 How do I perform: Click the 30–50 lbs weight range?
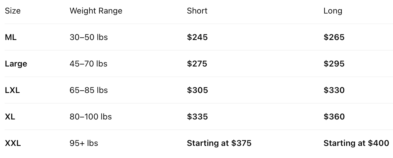pos(89,37)
